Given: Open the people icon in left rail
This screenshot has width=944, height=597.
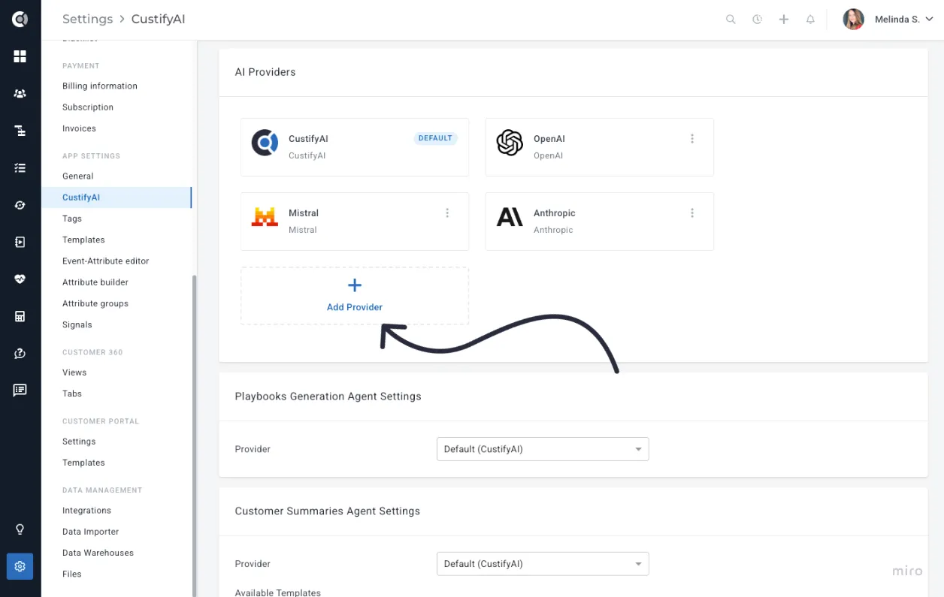Looking at the screenshot, I should [20, 94].
